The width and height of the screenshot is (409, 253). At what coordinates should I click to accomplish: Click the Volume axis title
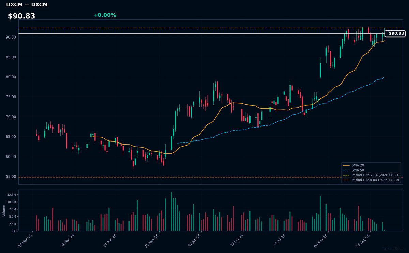[4, 210]
